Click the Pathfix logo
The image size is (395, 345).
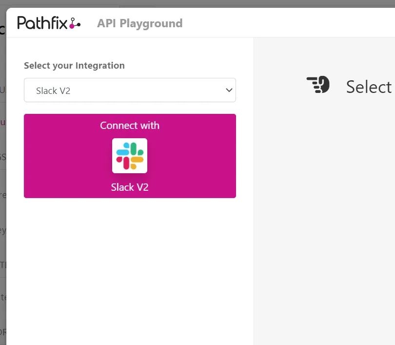click(x=49, y=23)
